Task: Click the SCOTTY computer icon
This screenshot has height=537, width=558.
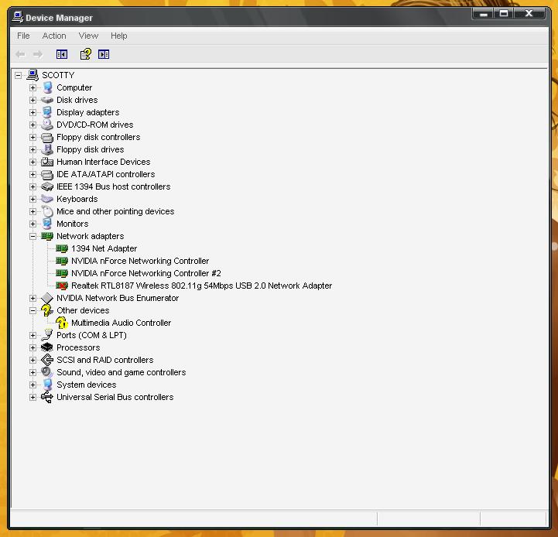Action: (x=33, y=75)
